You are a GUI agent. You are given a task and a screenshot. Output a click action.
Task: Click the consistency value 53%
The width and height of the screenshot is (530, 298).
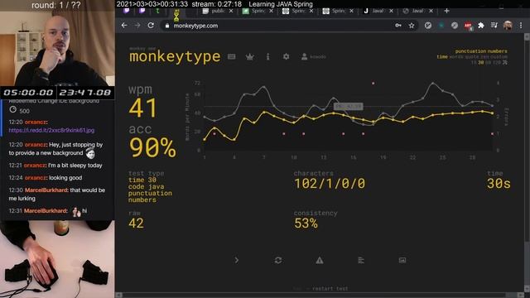(x=306, y=223)
